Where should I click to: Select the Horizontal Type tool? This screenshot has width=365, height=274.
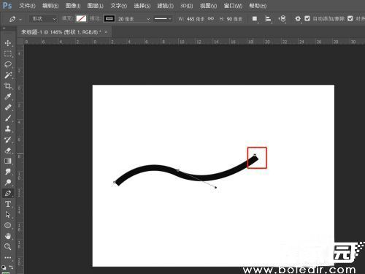pyautogui.click(x=8, y=204)
